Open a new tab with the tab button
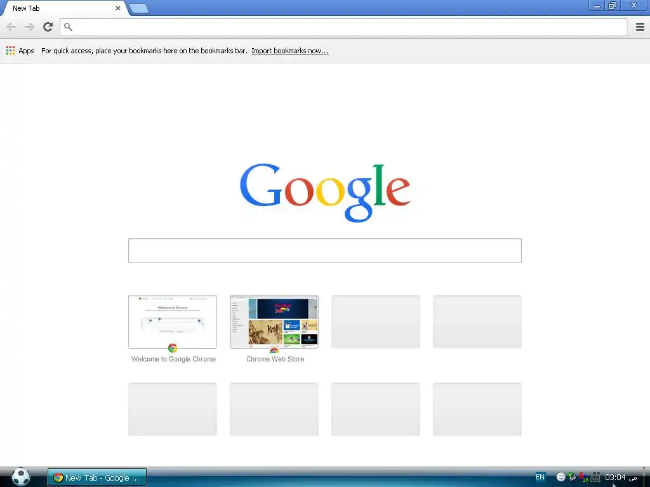Viewport: 650px width, 487px height. pos(139,8)
